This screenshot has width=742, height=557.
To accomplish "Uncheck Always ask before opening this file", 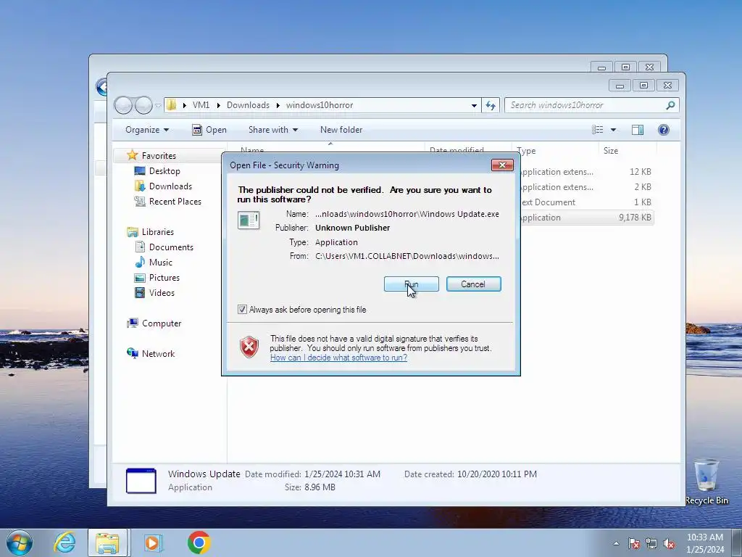I will pos(242,309).
